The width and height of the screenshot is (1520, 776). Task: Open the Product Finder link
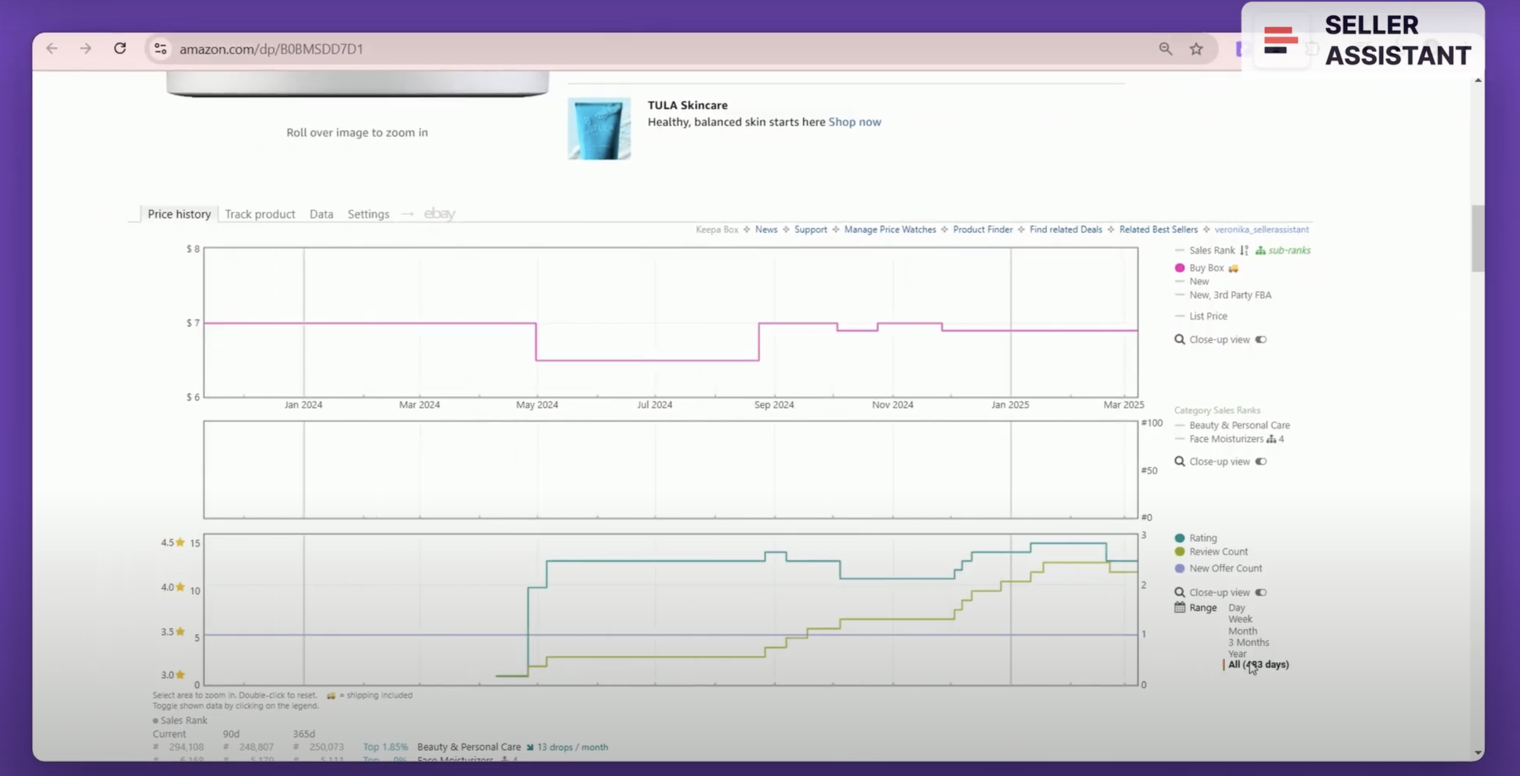tap(982, 230)
